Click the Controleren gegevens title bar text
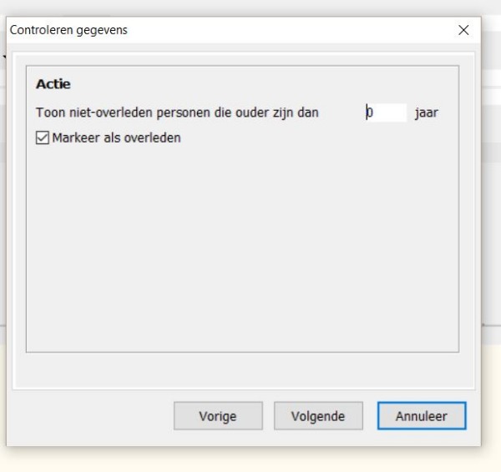The width and height of the screenshot is (501, 472). (x=68, y=30)
